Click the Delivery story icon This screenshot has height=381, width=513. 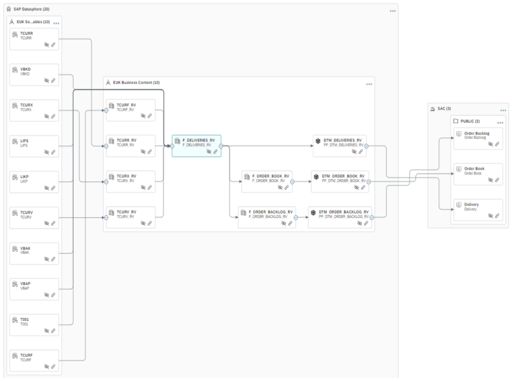(459, 205)
